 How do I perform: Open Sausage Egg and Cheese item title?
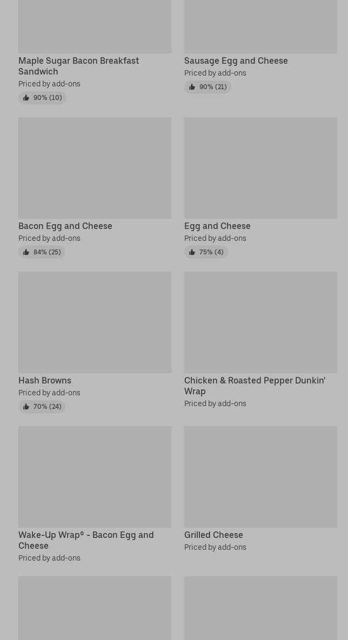[x=236, y=60]
